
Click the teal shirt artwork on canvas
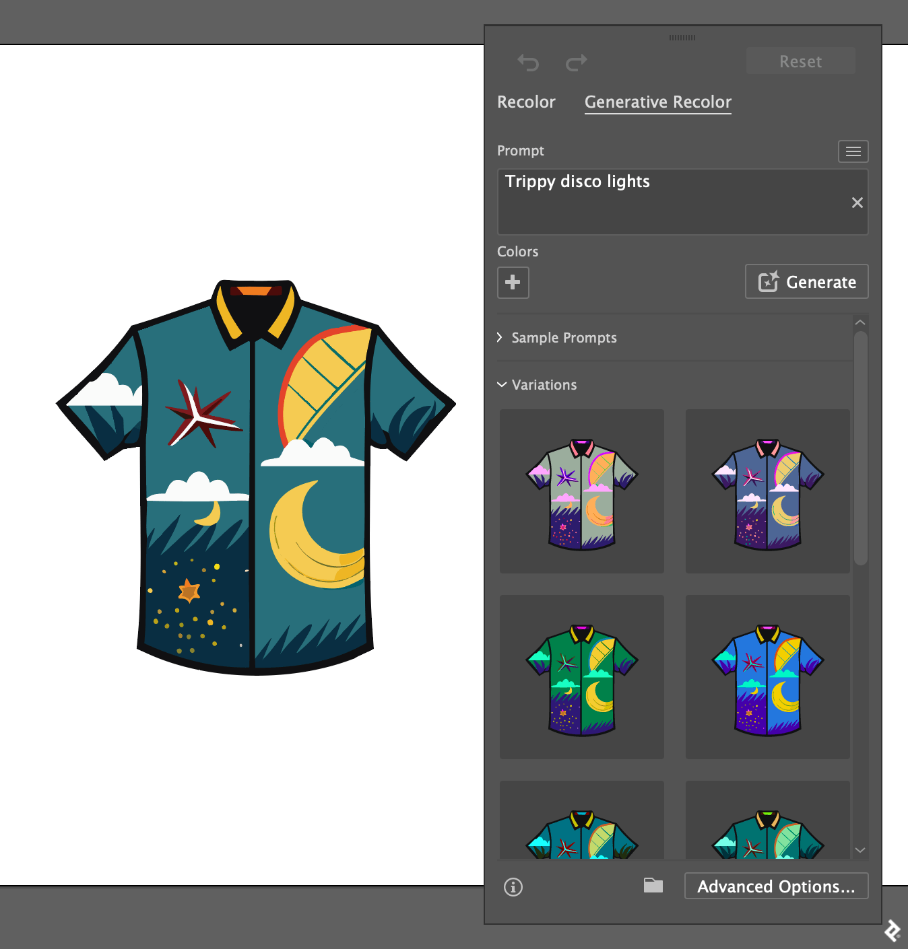point(256,477)
